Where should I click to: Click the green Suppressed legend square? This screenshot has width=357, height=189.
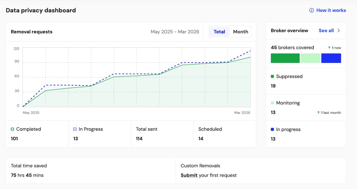pyautogui.click(x=272, y=77)
